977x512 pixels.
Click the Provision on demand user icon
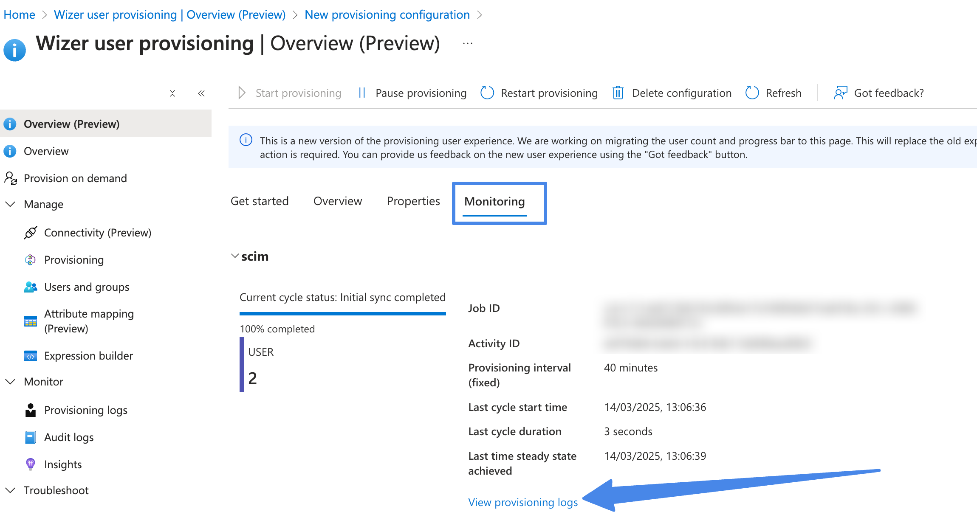pos(11,178)
